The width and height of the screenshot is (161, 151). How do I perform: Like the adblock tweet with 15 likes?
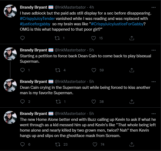click(x=93, y=38)
